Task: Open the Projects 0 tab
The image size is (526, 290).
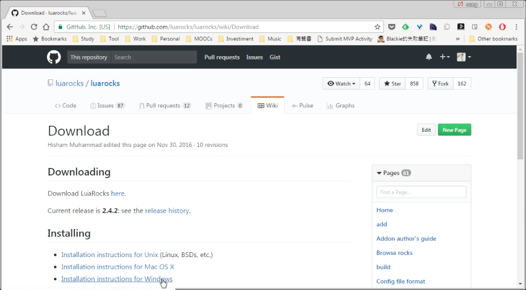Action: [x=224, y=105]
